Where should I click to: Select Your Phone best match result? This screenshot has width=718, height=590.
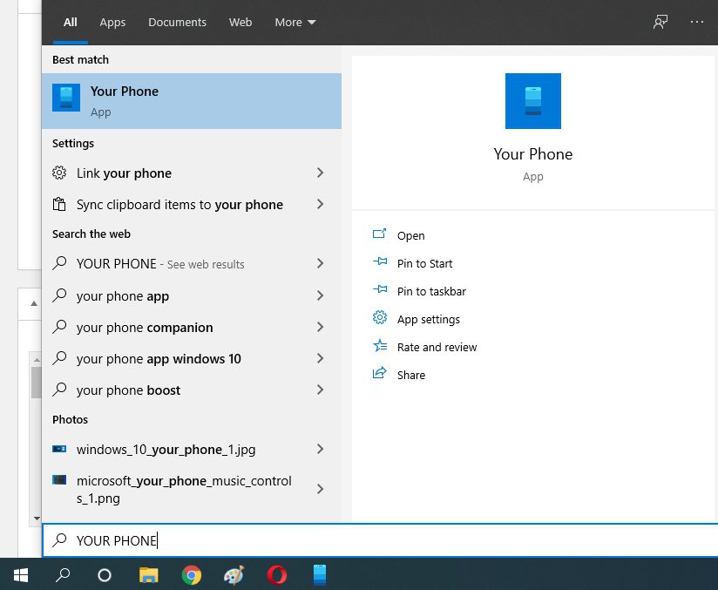(x=192, y=101)
